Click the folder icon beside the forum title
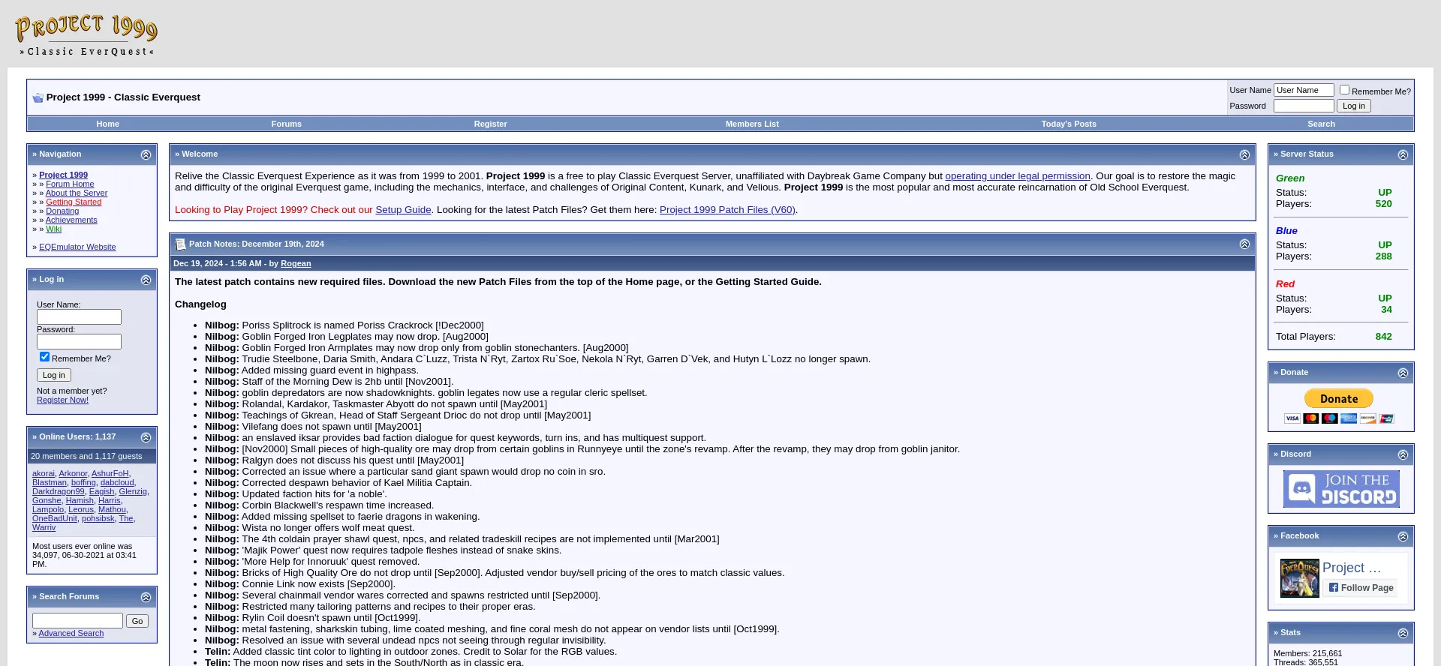This screenshot has height=666, width=1441. coord(38,97)
